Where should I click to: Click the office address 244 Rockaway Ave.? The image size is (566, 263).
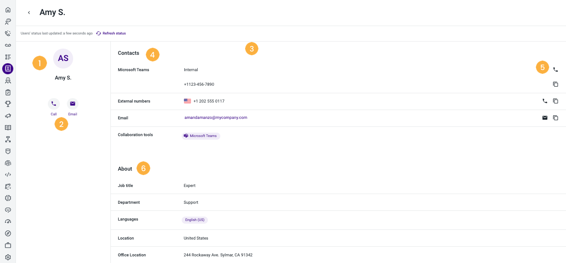pos(218,255)
